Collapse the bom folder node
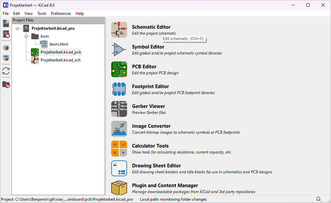This screenshot has height=203, width=331. (26, 36)
